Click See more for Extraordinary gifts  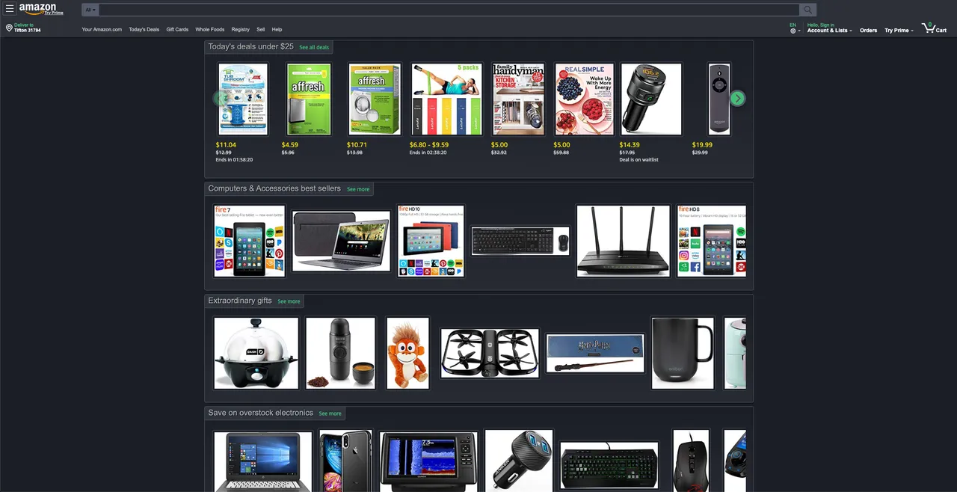289,301
